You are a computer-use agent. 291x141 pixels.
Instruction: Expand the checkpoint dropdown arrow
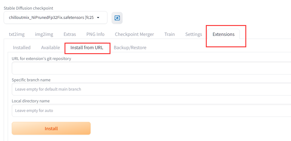[x=98, y=18]
